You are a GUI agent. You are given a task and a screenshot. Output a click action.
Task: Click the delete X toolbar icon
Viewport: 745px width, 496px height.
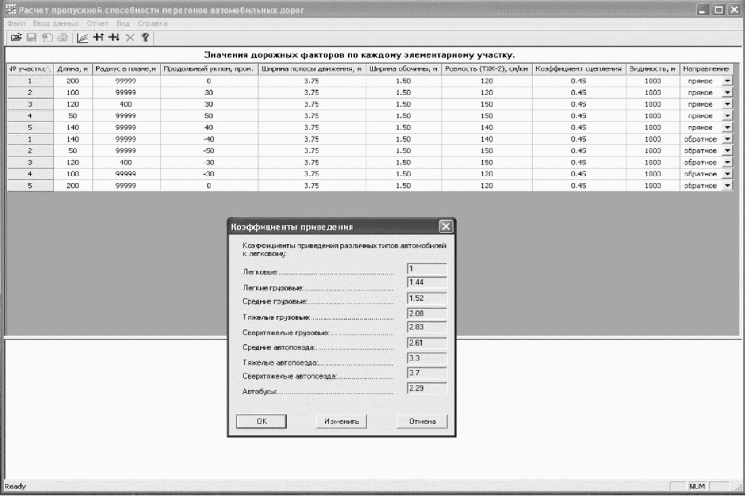[130, 37]
